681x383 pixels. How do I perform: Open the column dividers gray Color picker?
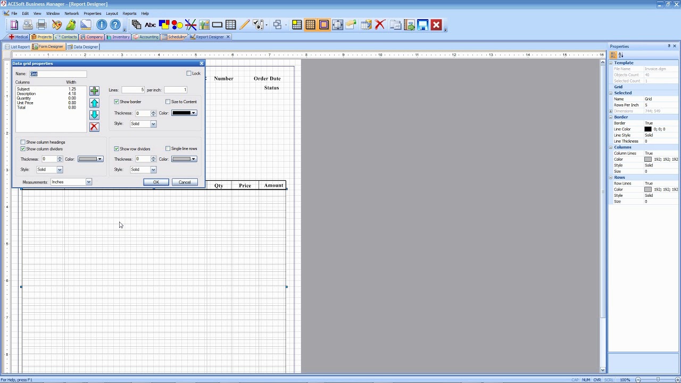point(90,159)
